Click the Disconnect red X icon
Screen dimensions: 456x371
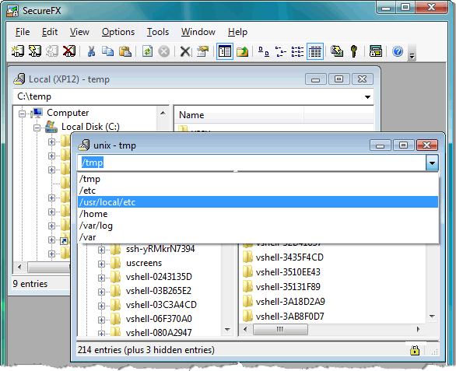tap(69, 51)
